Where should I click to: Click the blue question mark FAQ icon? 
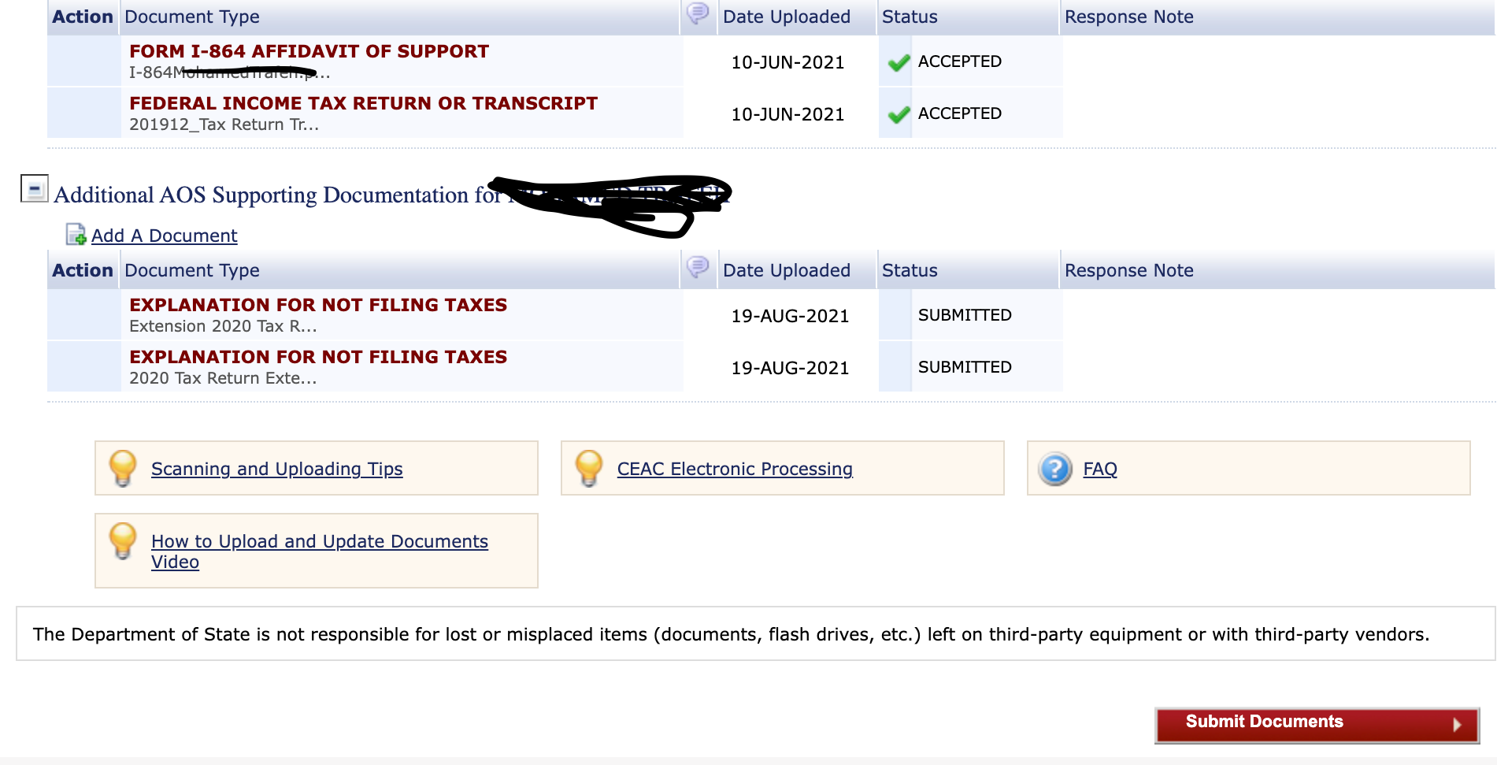1055,469
